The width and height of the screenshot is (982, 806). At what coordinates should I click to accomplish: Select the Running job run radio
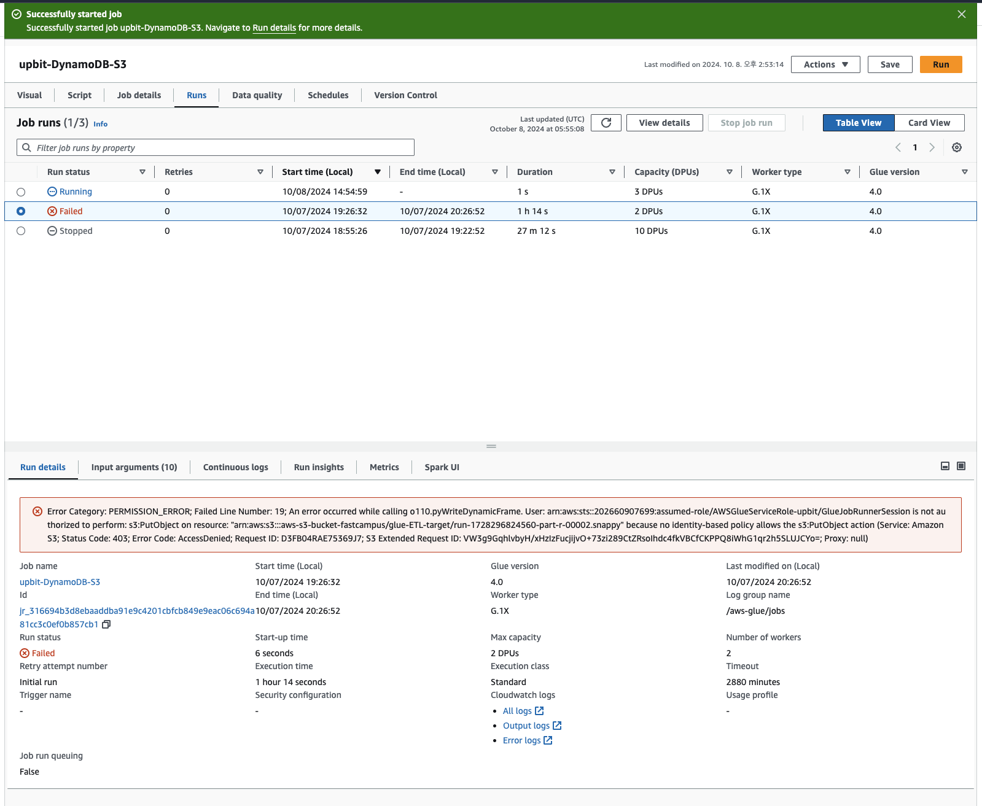[21, 192]
